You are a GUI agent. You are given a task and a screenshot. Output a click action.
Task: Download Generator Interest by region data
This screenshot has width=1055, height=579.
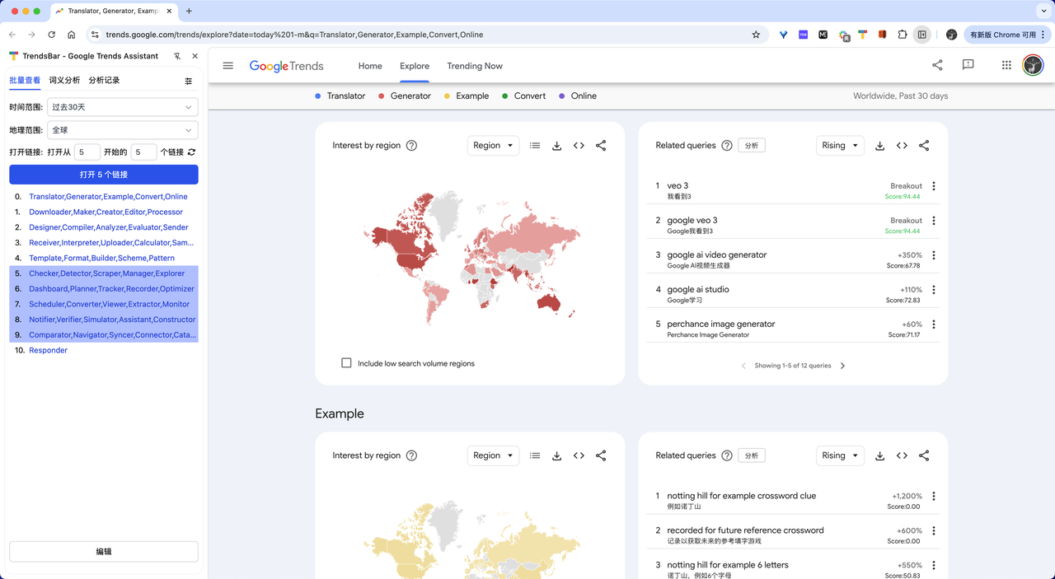point(557,146)
